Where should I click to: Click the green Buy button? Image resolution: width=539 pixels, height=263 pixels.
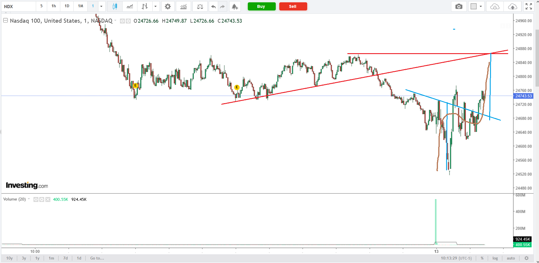pos(261,6)
